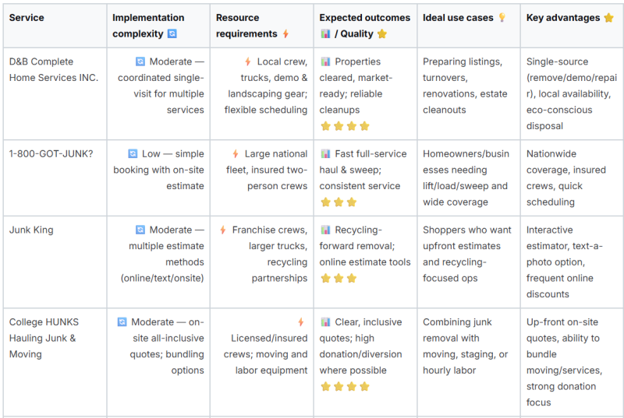Click the lightning icon before 'Franchise crews'
The image size is (624, 418).
click(223, 230)
